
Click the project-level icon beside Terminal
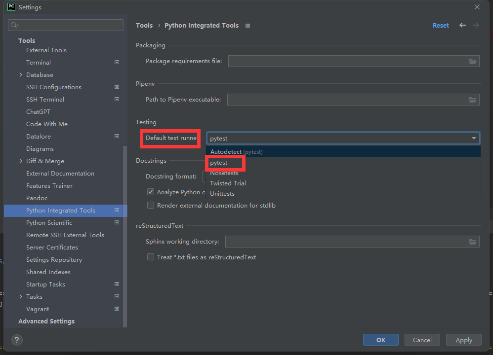pos(117,62)
